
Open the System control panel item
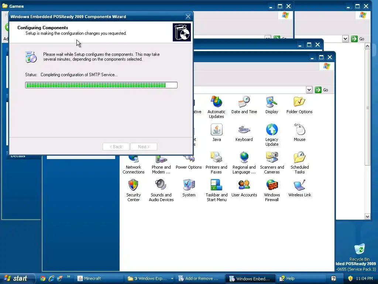pyautogui.click(x=189, y=188)
